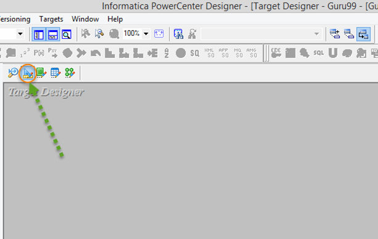The image size is (378, 239).
Task: Expand the leftmost toolbar dropdown arrow
Action: click(x=20, y=34)
